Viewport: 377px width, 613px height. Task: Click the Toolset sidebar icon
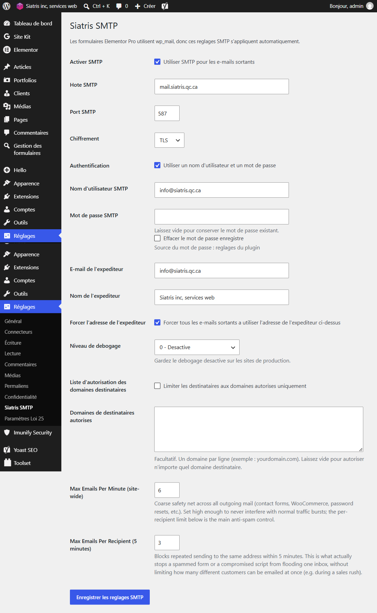[x=8, y=463]
